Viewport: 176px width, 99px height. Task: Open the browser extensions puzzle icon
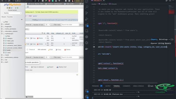(66, 1)
